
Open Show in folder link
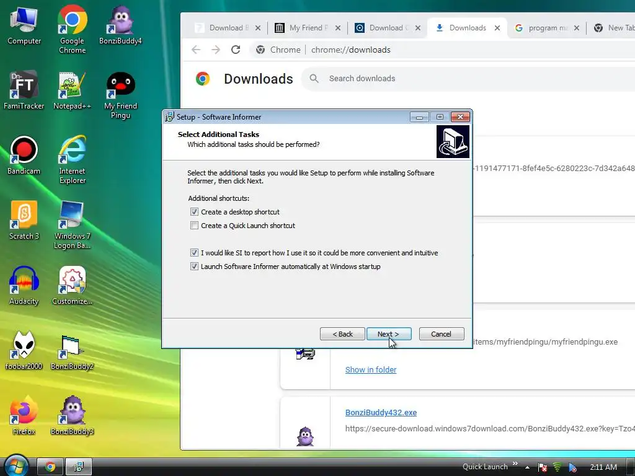click(371, 369)
